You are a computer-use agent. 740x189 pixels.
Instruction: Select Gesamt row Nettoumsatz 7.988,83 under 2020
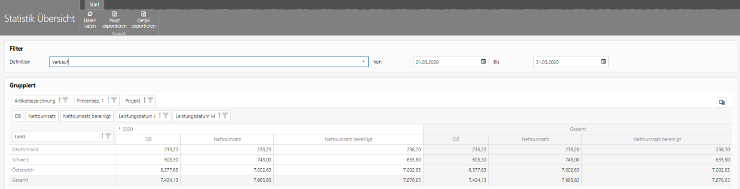coord(227,180)
